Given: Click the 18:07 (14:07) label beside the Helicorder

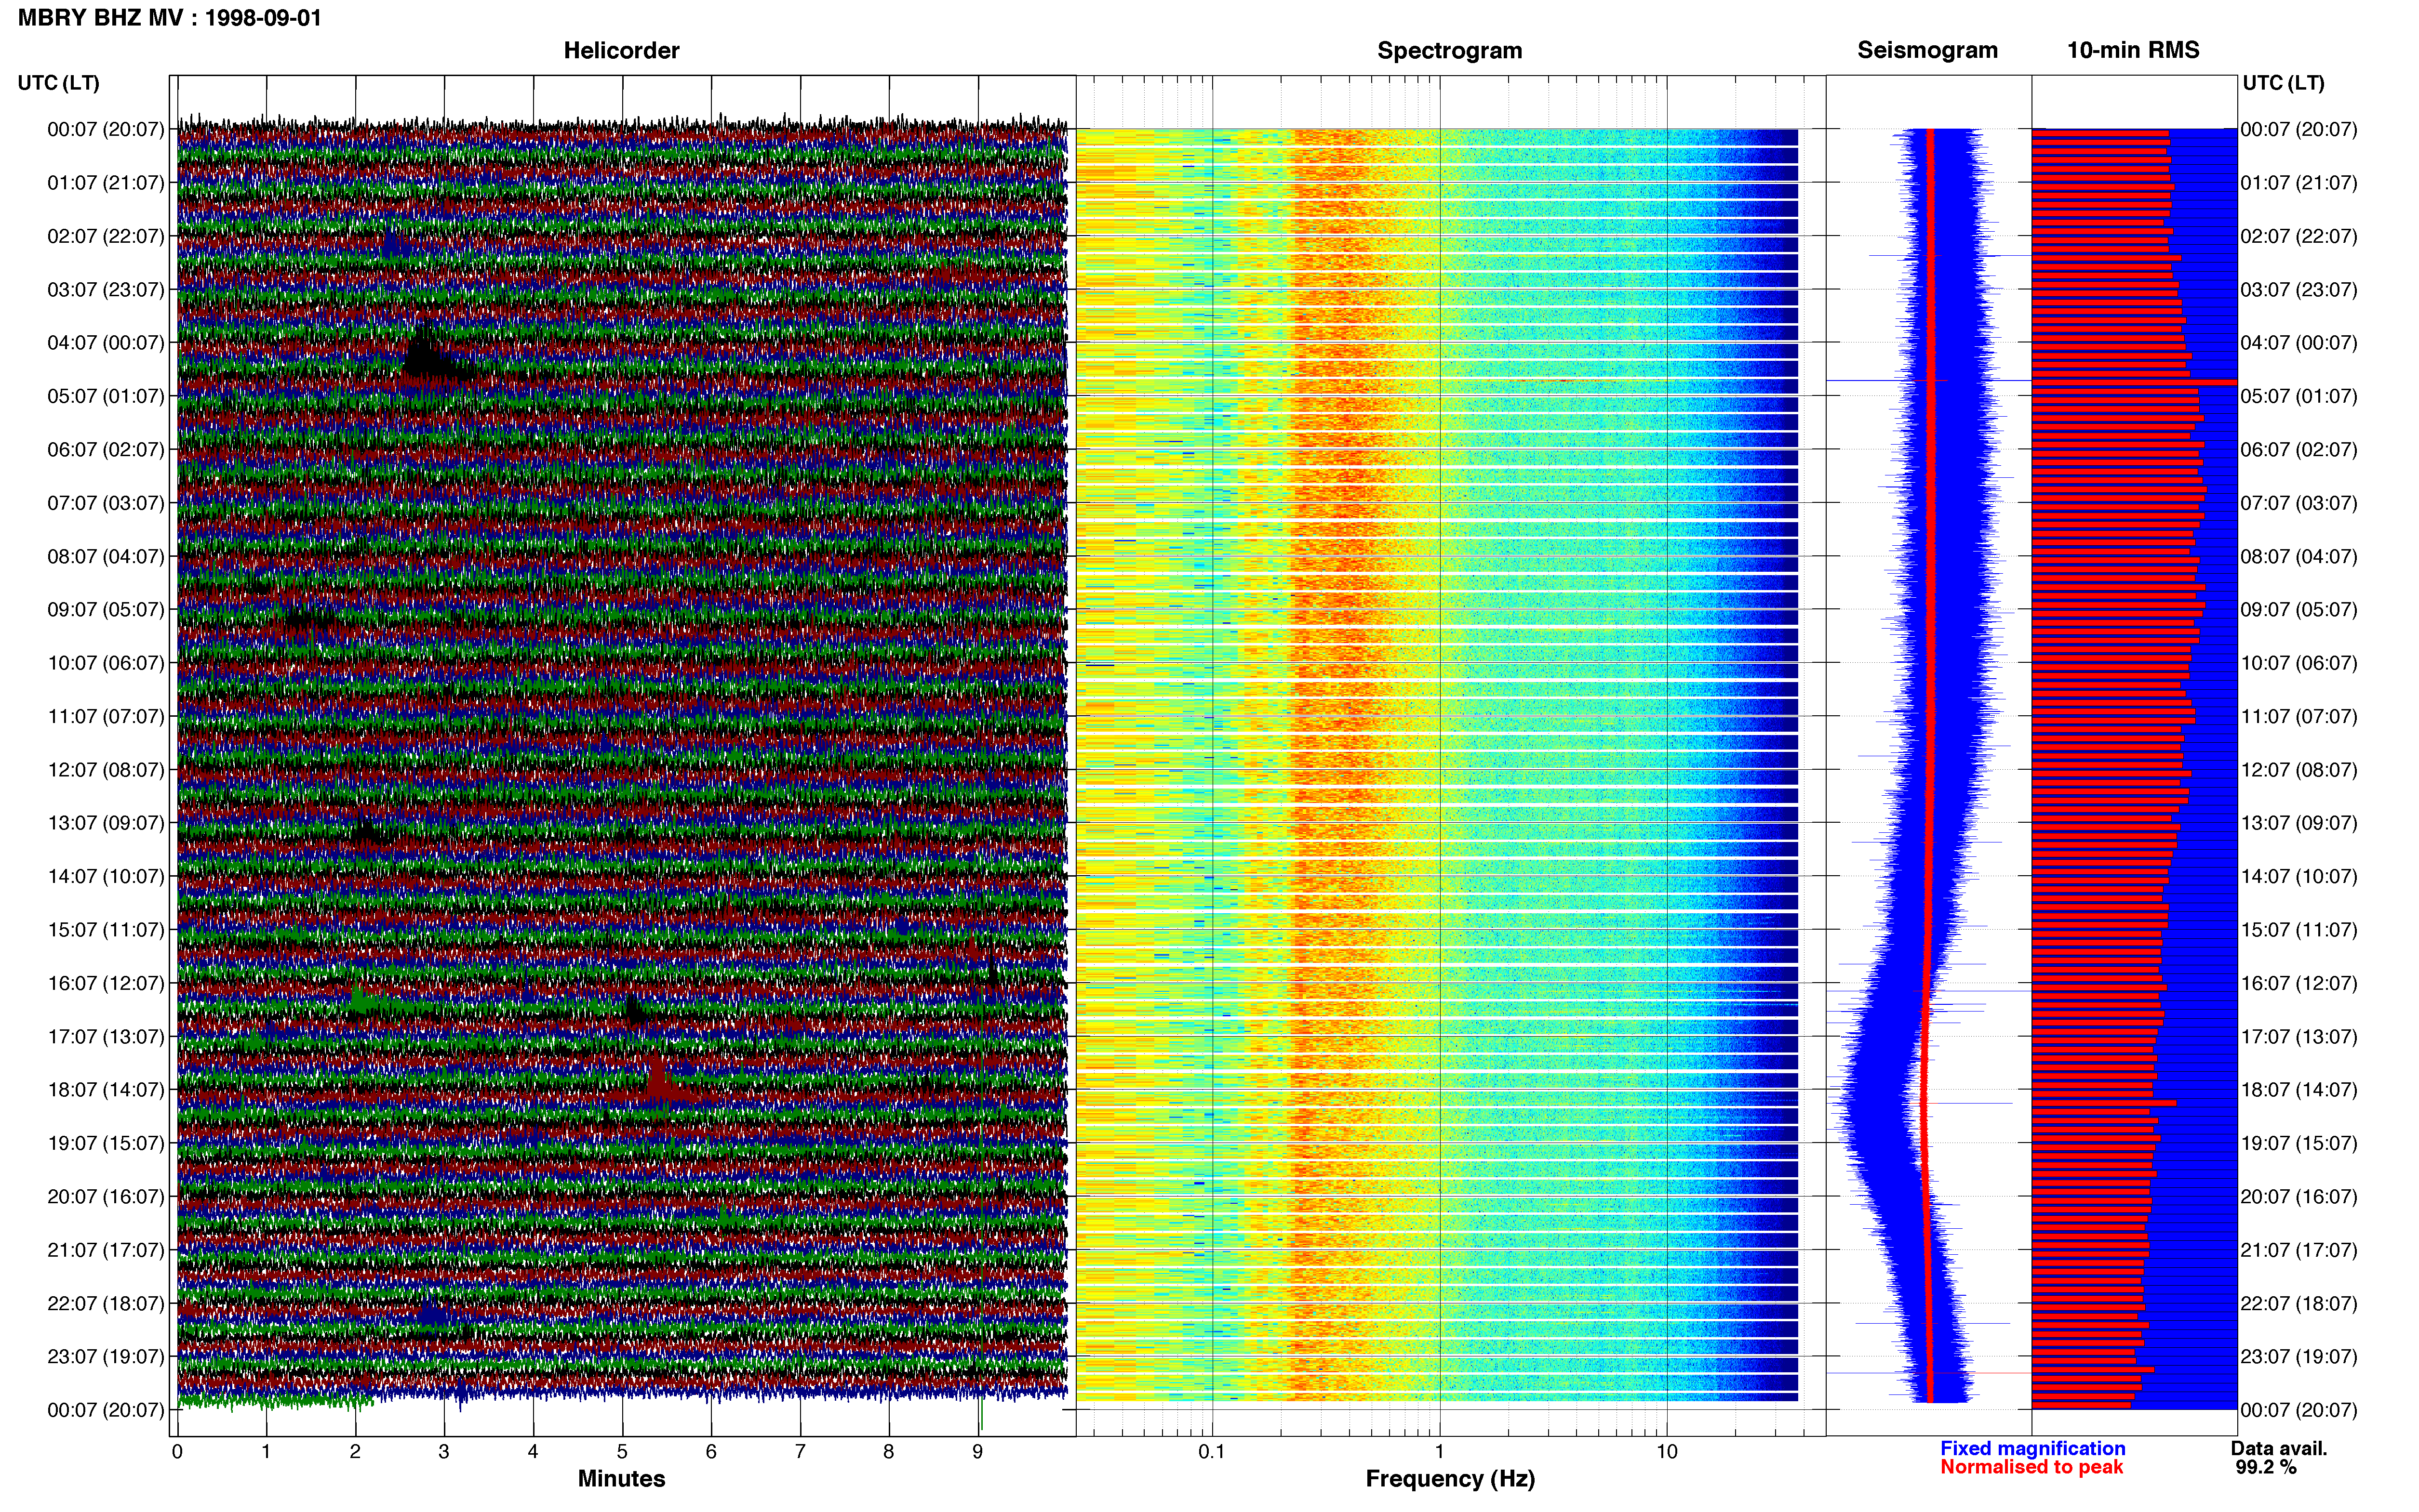Looking at the screenshot, I should point(105,1090).
